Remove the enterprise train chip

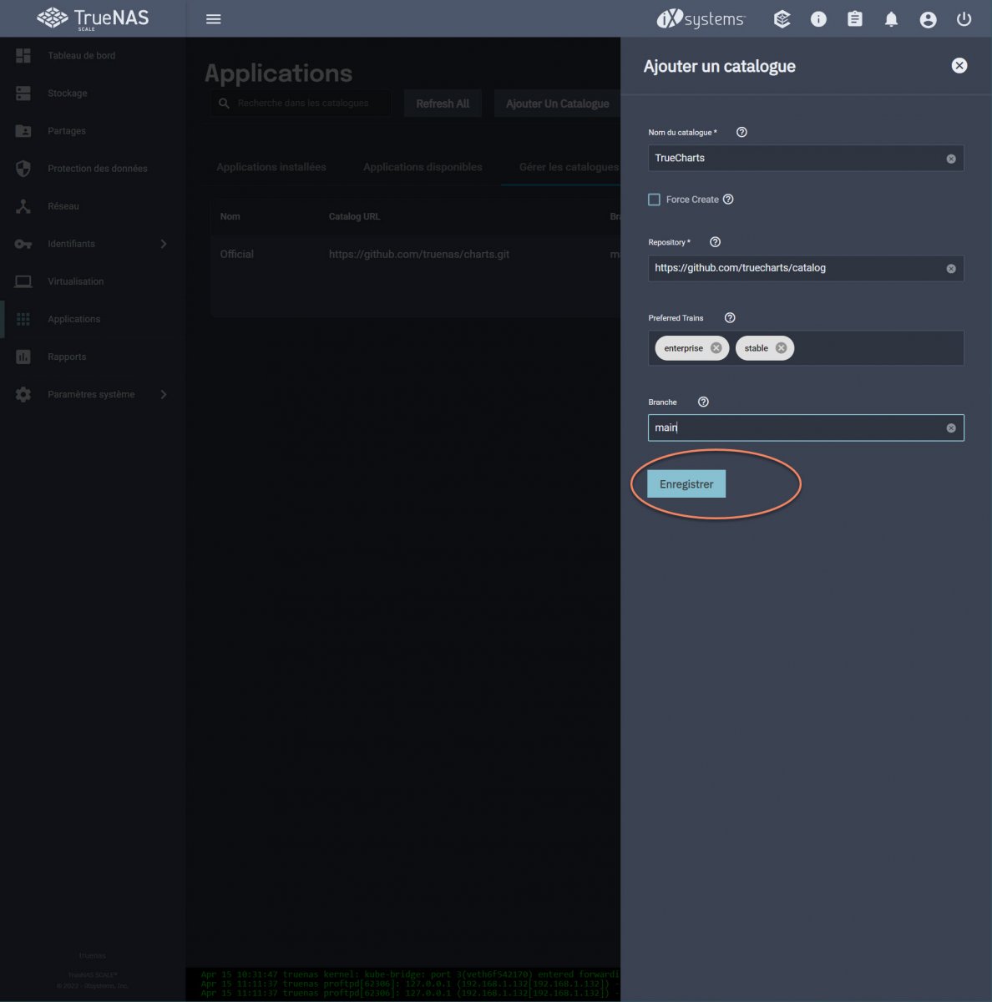point(716,348)
